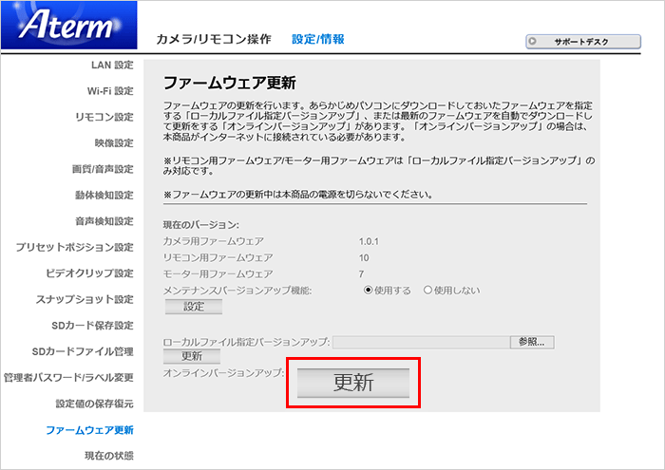Open 映像設定 sidebar item
Screen dimensions: 665x470
(114, 143)
